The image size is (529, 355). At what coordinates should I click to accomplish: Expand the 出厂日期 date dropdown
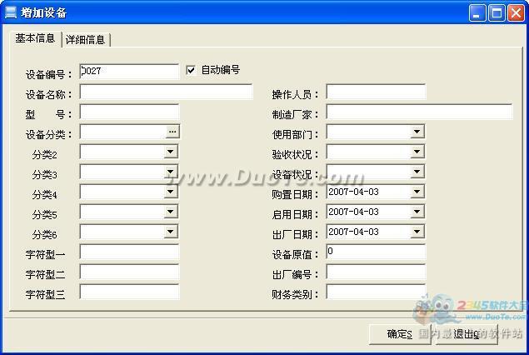coord(417,232)
